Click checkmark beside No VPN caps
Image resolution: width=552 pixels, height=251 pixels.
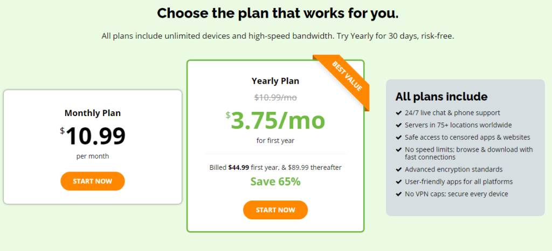point(398,194)
